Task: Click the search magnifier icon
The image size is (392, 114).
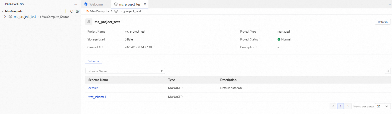Action: pyautogui.click(x=162, y=71)
